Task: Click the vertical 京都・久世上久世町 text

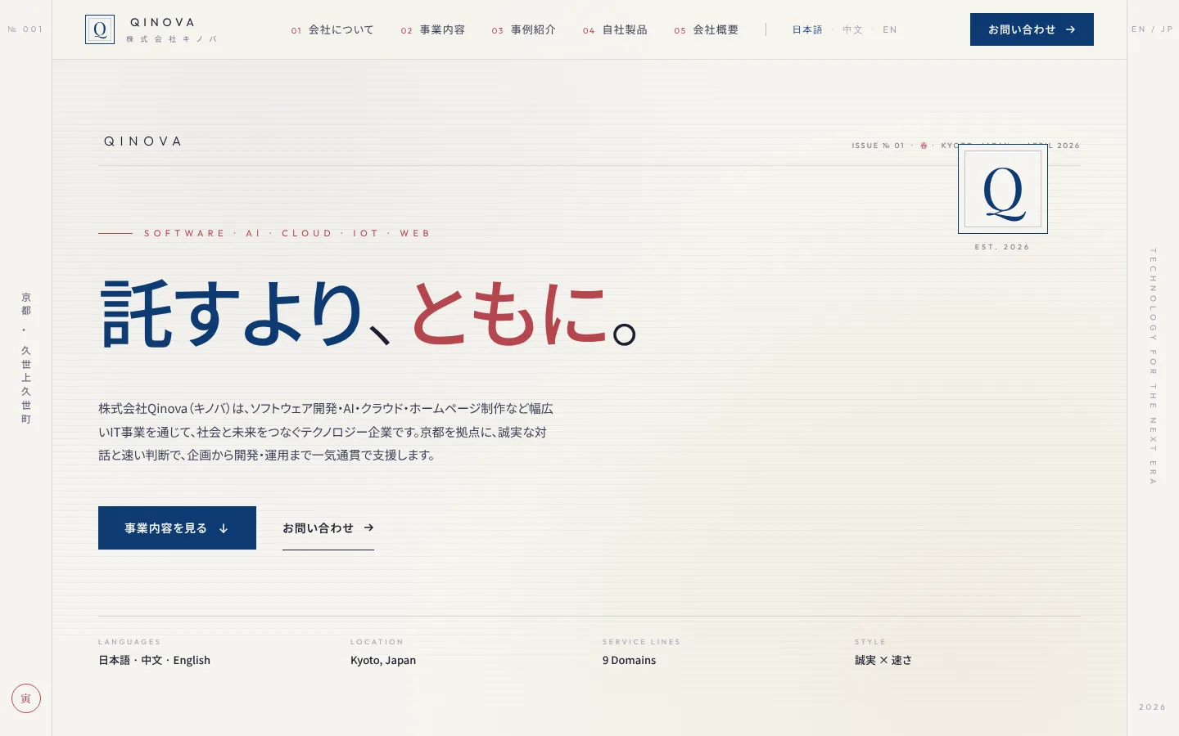Action: pyautogui.click(x=26, y=358)
